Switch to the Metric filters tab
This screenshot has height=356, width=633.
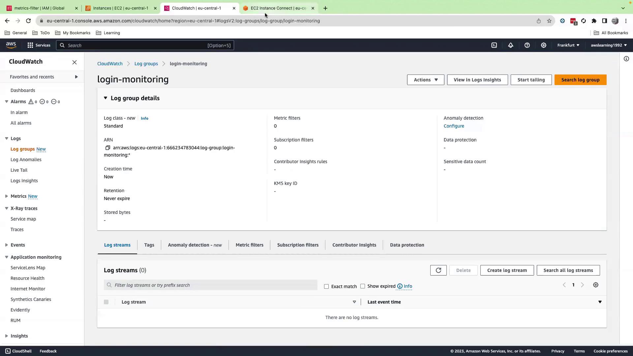(249, 245)
